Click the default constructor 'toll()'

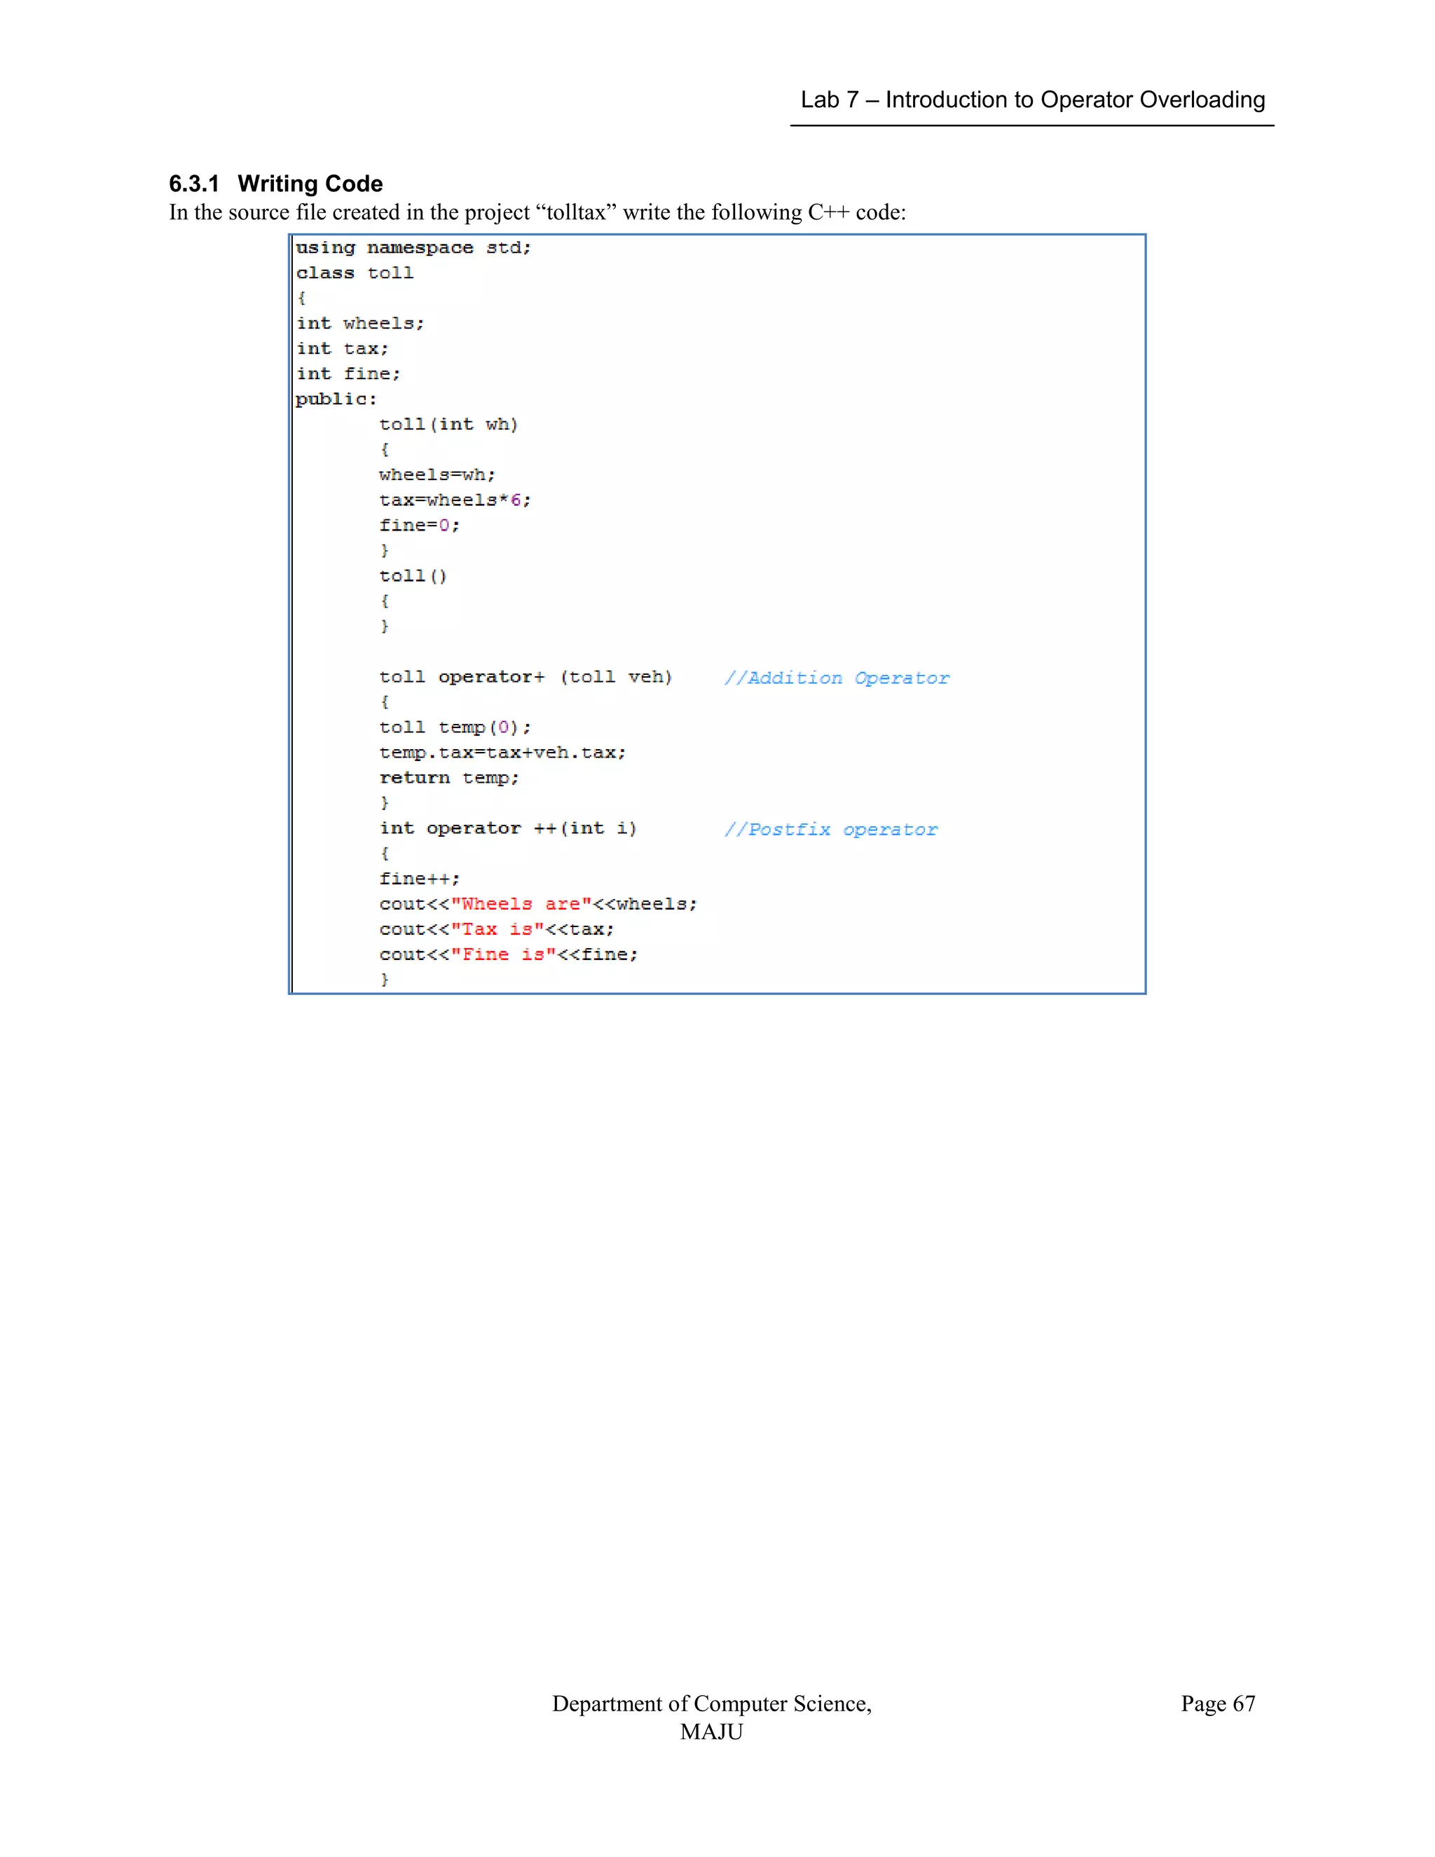[x=412, y=577]
